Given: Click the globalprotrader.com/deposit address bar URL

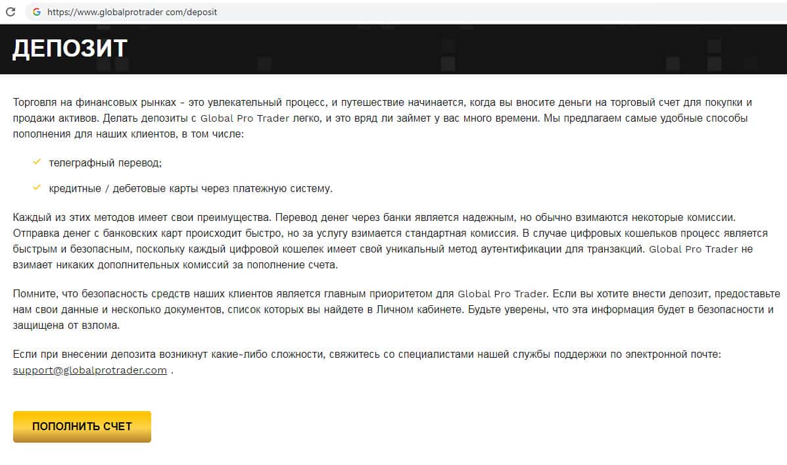Looking at the screenshot, I should (132, 12).
